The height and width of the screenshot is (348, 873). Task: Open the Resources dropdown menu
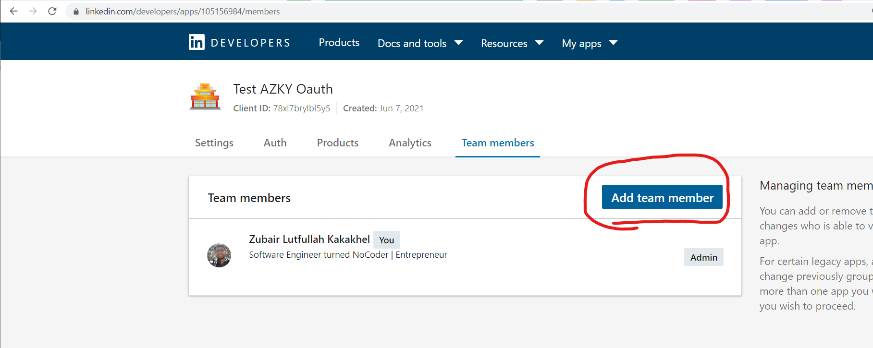512,43
